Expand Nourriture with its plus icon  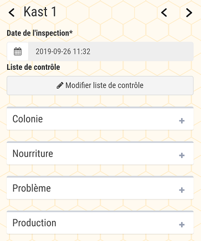[x=182, y=155]
